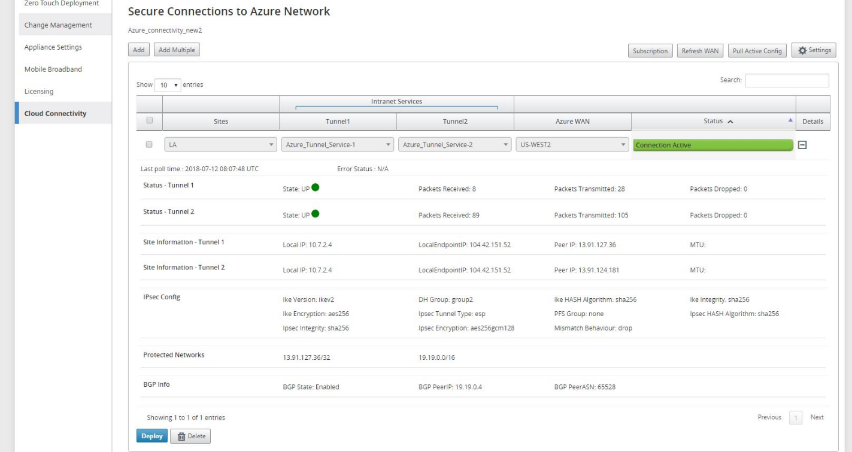Click the green Connection Active status bar
This screenshot has width=852, height=452.
(x=712, y=145)
